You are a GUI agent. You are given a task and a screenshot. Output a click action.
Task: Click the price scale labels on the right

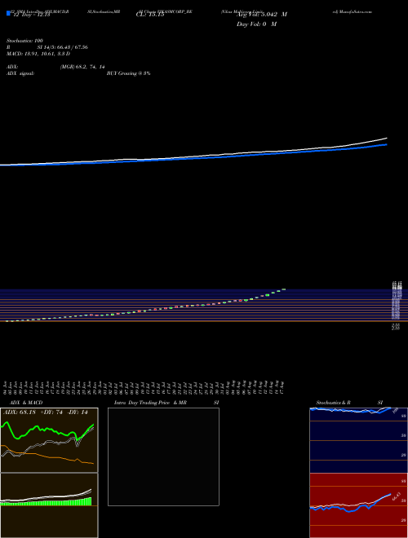(396, 306)
